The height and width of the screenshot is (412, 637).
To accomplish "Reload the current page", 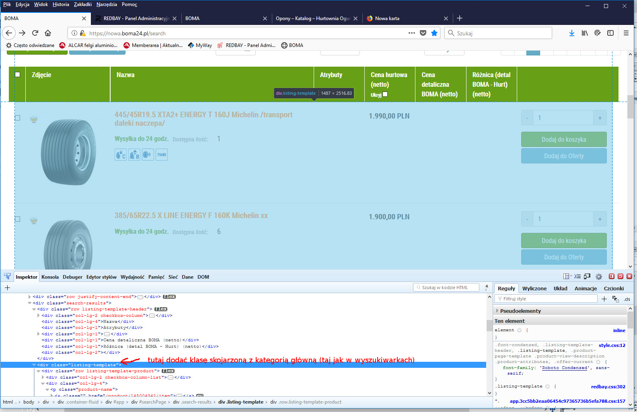I will click(x=35, y=33).
